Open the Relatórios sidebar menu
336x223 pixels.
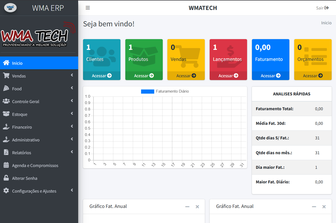point(22,153)
